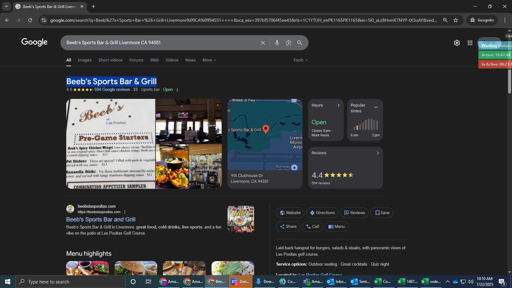Open the Forums tab
This screenshot has height=288, width=512.
[136, 60]
